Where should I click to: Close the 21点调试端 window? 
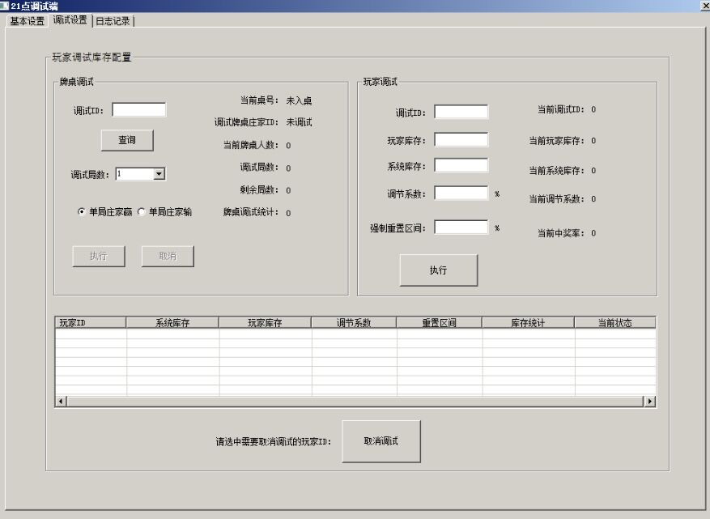point(703,6)
